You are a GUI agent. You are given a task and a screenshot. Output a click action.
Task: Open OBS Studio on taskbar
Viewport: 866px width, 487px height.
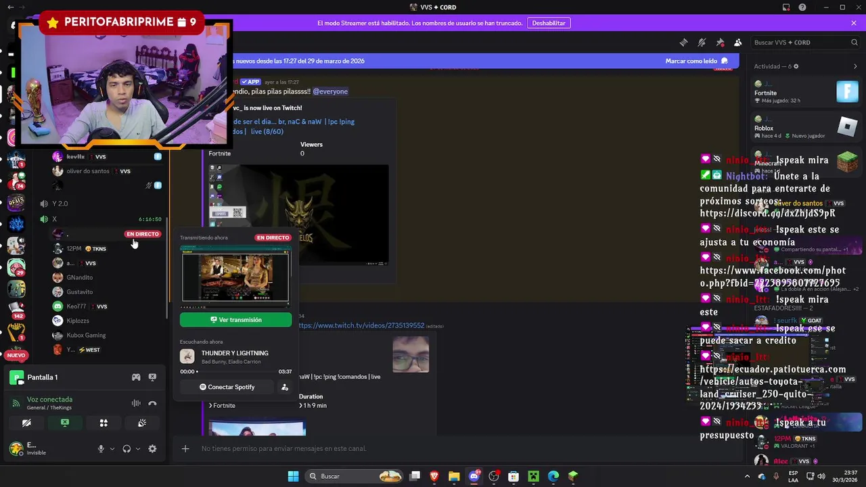point(494,476)
